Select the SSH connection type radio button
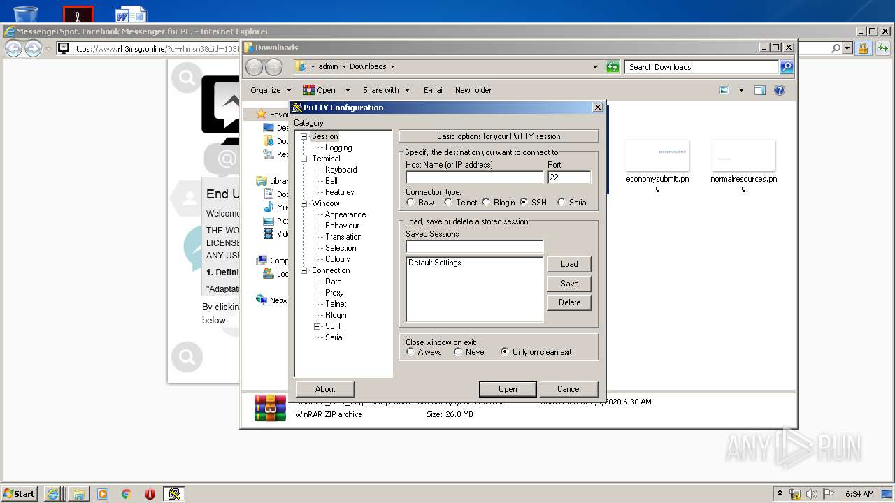The width and height of the screenshot is (895, 503). tap(524, 203)
